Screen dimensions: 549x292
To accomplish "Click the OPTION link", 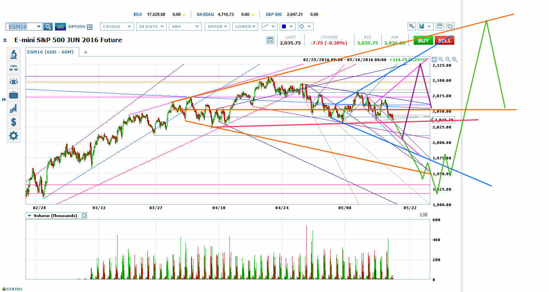I will (77, 27).
